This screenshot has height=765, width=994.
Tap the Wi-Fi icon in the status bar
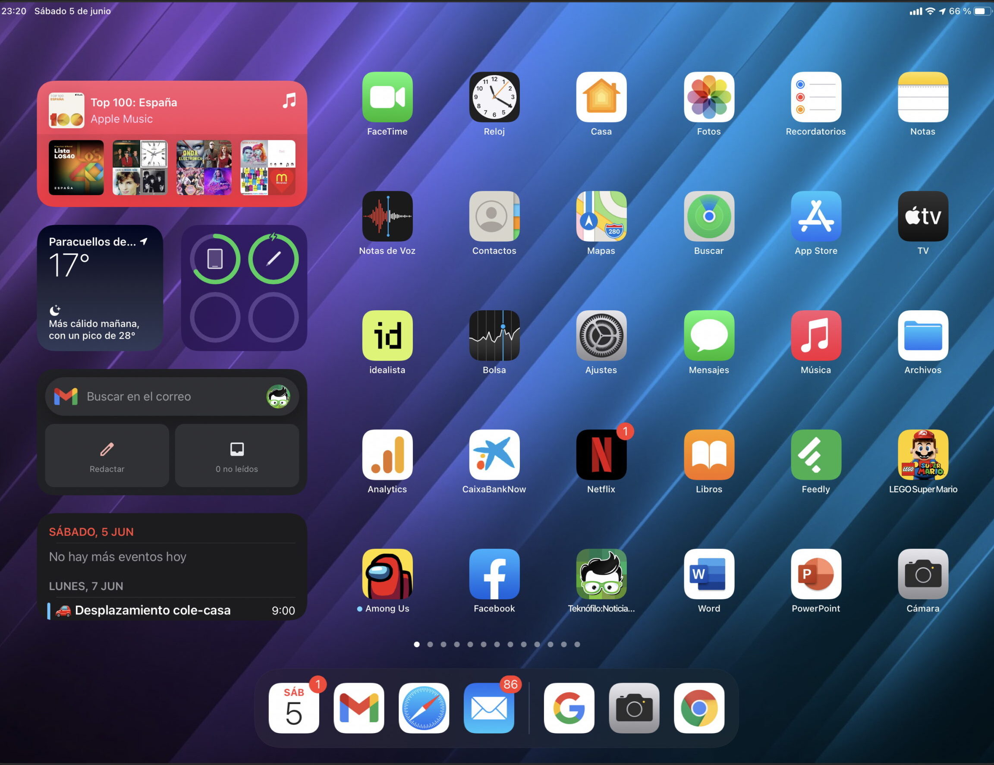click(930, 11)
